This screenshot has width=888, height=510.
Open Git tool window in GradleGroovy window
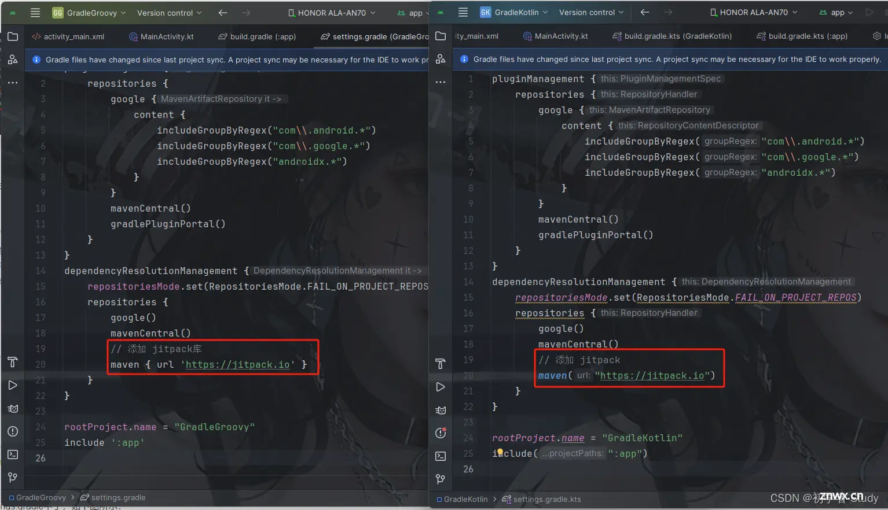click(x=13, y=478)
